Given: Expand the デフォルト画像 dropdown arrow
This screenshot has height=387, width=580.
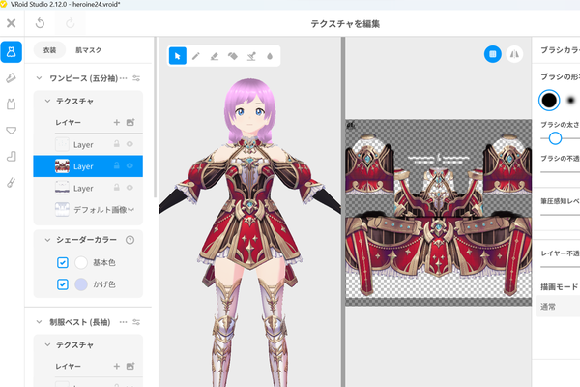Looking at the screenshot, I should pyautogui.click(x=130, y=210).
